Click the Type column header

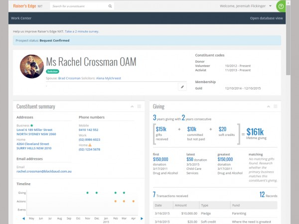click(x=215, y=205)
